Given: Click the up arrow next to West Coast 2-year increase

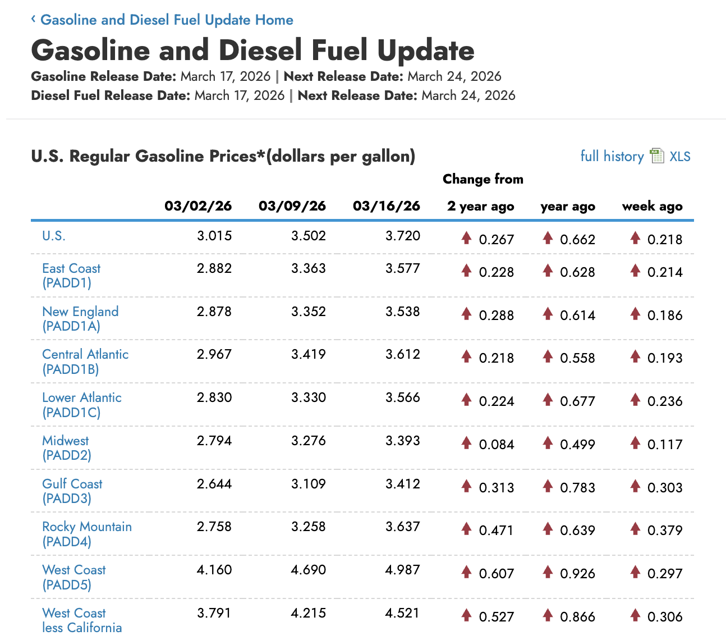Looking at the screenshot, I should (x=466, y=572).
